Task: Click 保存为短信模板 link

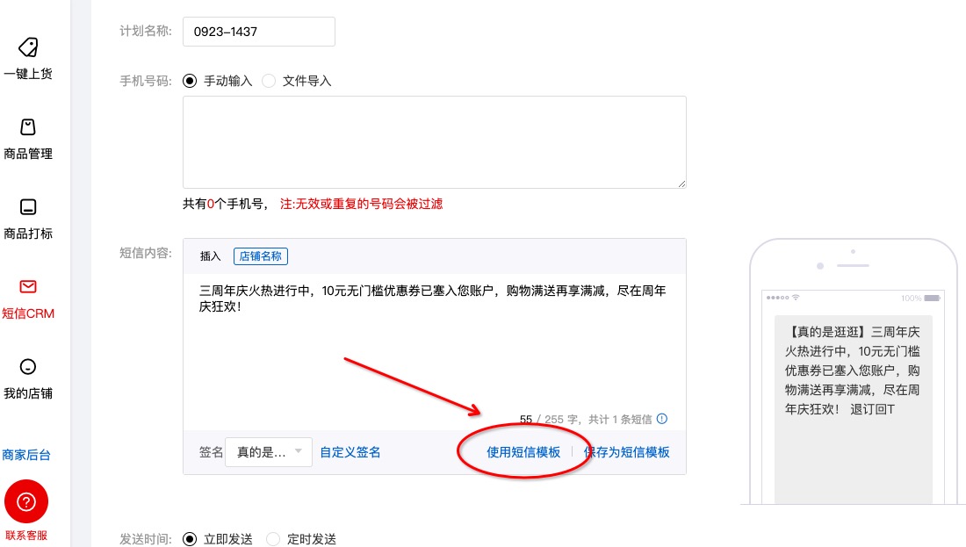Action: pos(627,452)
